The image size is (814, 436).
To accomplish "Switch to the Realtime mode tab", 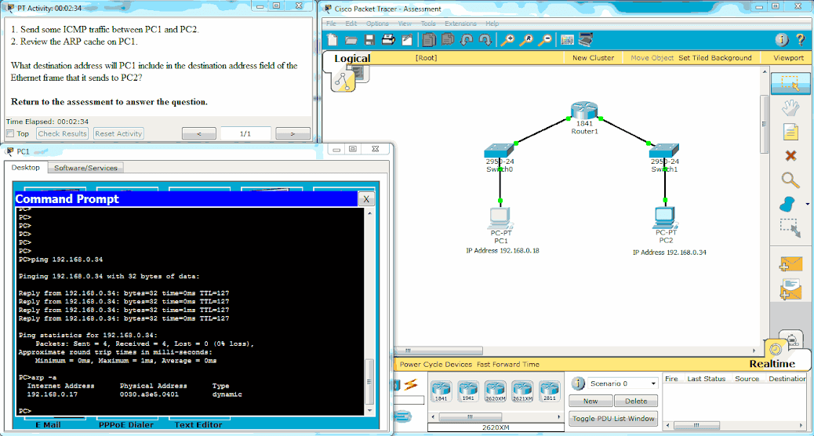I will (772, 364).
